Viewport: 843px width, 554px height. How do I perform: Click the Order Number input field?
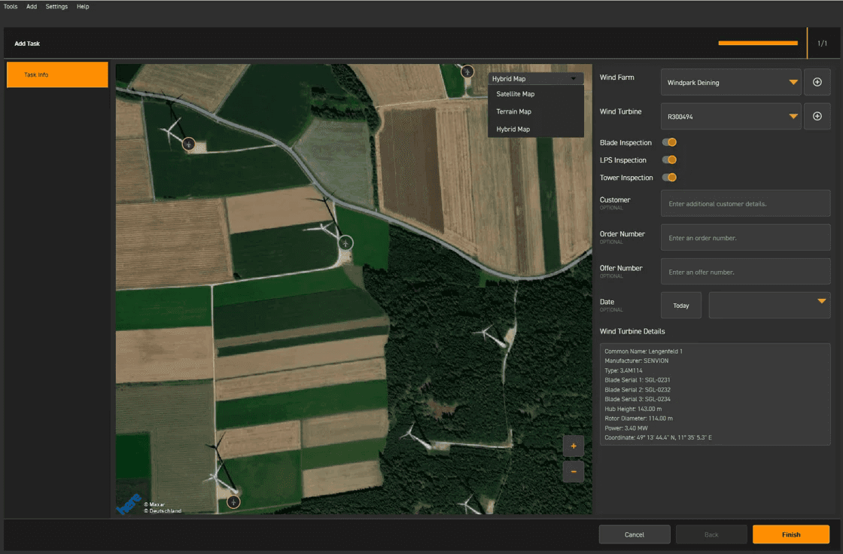point(745,238)
